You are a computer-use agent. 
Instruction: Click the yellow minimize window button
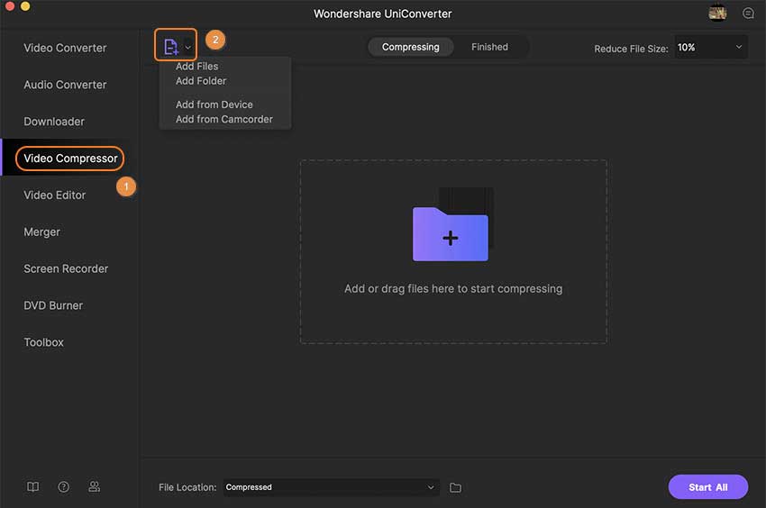[25, 6]
